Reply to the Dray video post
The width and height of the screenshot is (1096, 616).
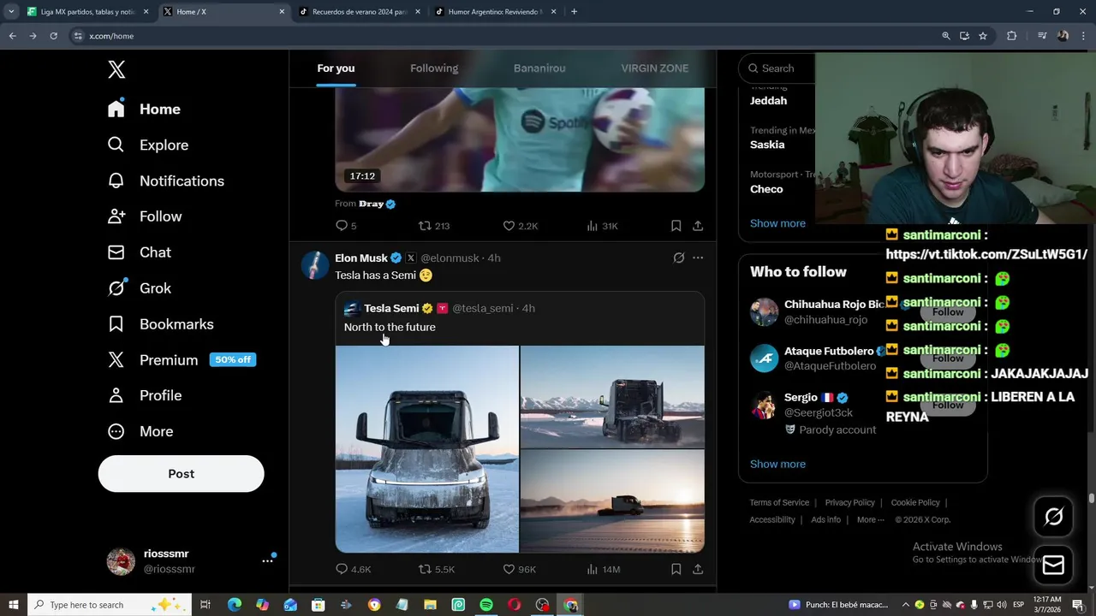click(346, 226)
